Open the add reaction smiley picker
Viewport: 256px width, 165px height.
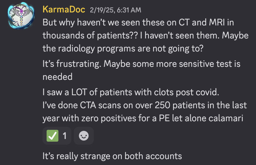[x=84, y=136]
